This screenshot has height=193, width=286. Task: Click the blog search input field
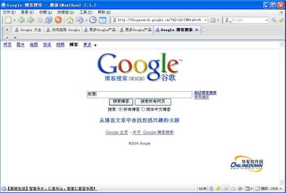(140, 95)
